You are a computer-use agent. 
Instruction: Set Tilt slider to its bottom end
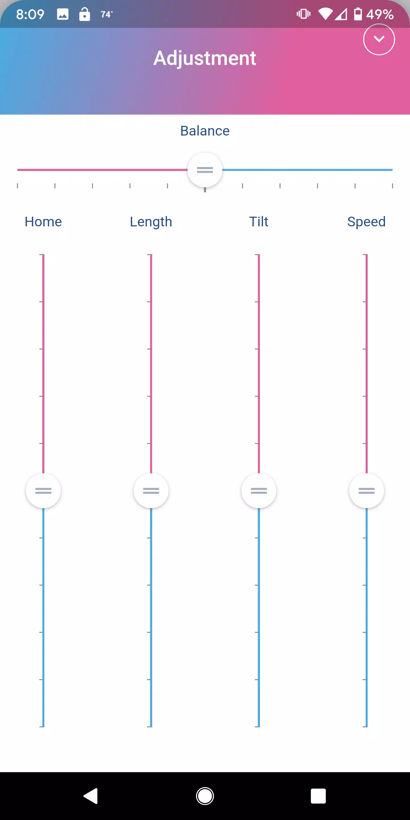pyautogui.click(x=259, y=727)
